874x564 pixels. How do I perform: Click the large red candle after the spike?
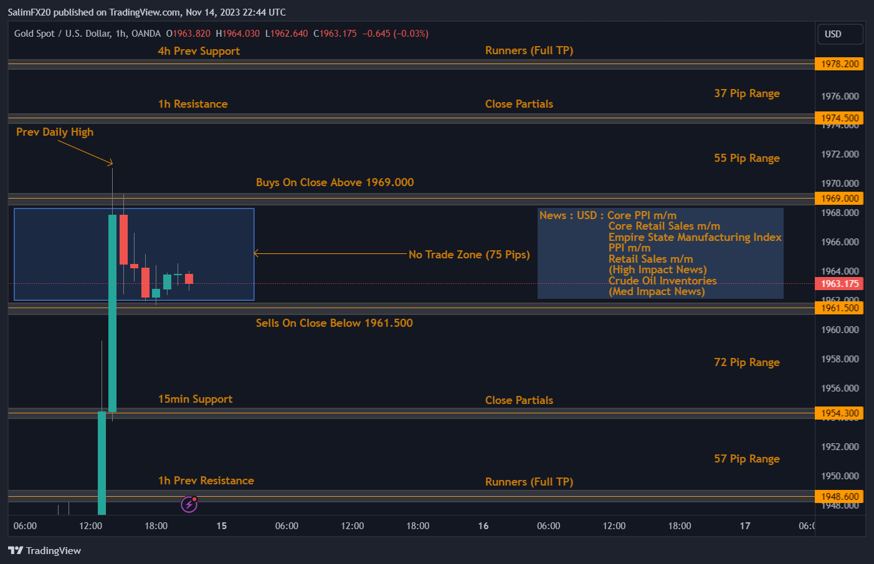123,240
